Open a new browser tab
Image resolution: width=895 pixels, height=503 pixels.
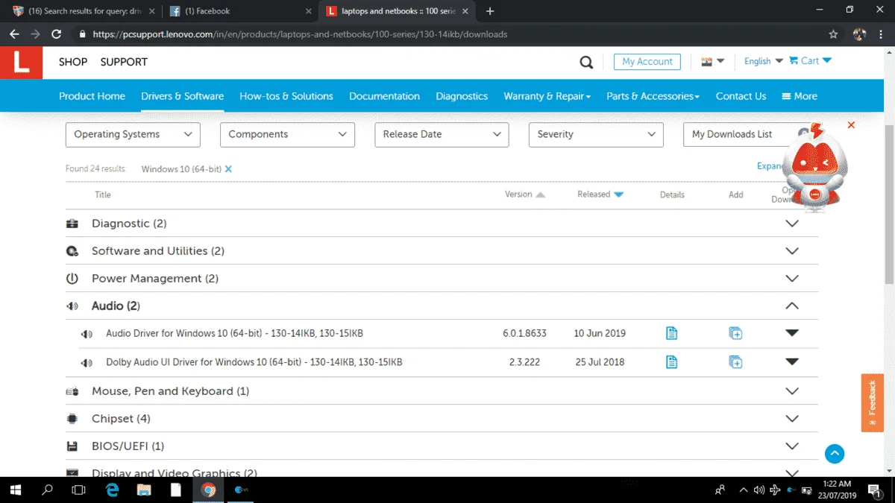click(x=490, y=11)
